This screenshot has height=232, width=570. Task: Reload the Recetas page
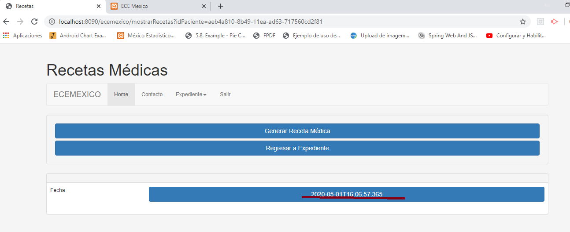pyautogui.click(x=34, y=22)
